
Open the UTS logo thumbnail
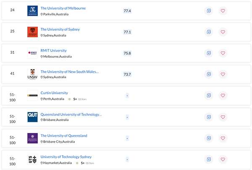pos(32,159)
